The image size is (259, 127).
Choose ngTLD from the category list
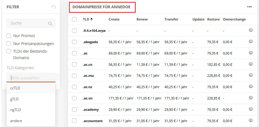point(31,110)
